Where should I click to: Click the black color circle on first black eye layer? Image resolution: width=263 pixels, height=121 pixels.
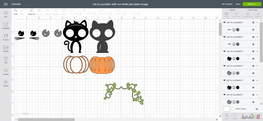coord(238,59)
